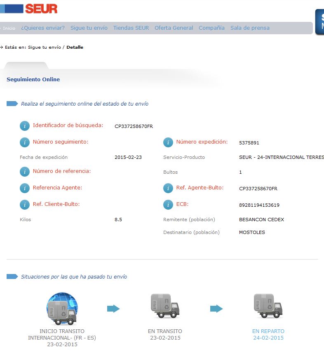Click the Ref. Agente-Bulto value CP337258670FR

click(258, 189)
